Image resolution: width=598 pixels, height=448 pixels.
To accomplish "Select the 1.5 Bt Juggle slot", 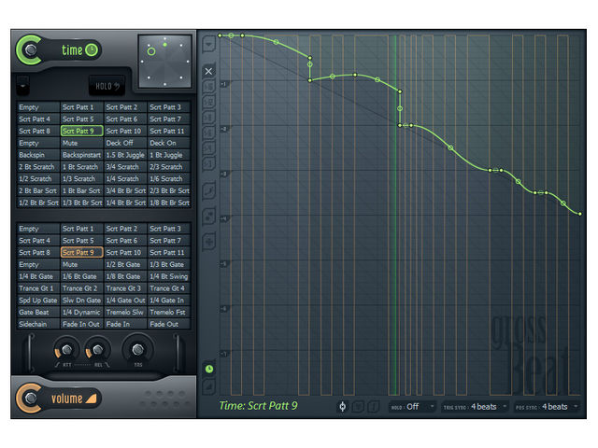I will tap(125, 155).
